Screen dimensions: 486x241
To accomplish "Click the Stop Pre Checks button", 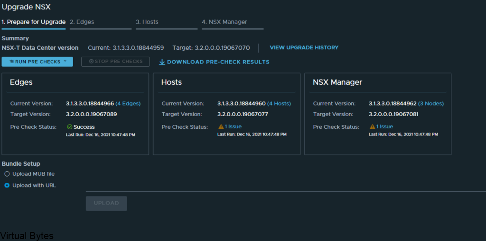I will pos(116,62).
